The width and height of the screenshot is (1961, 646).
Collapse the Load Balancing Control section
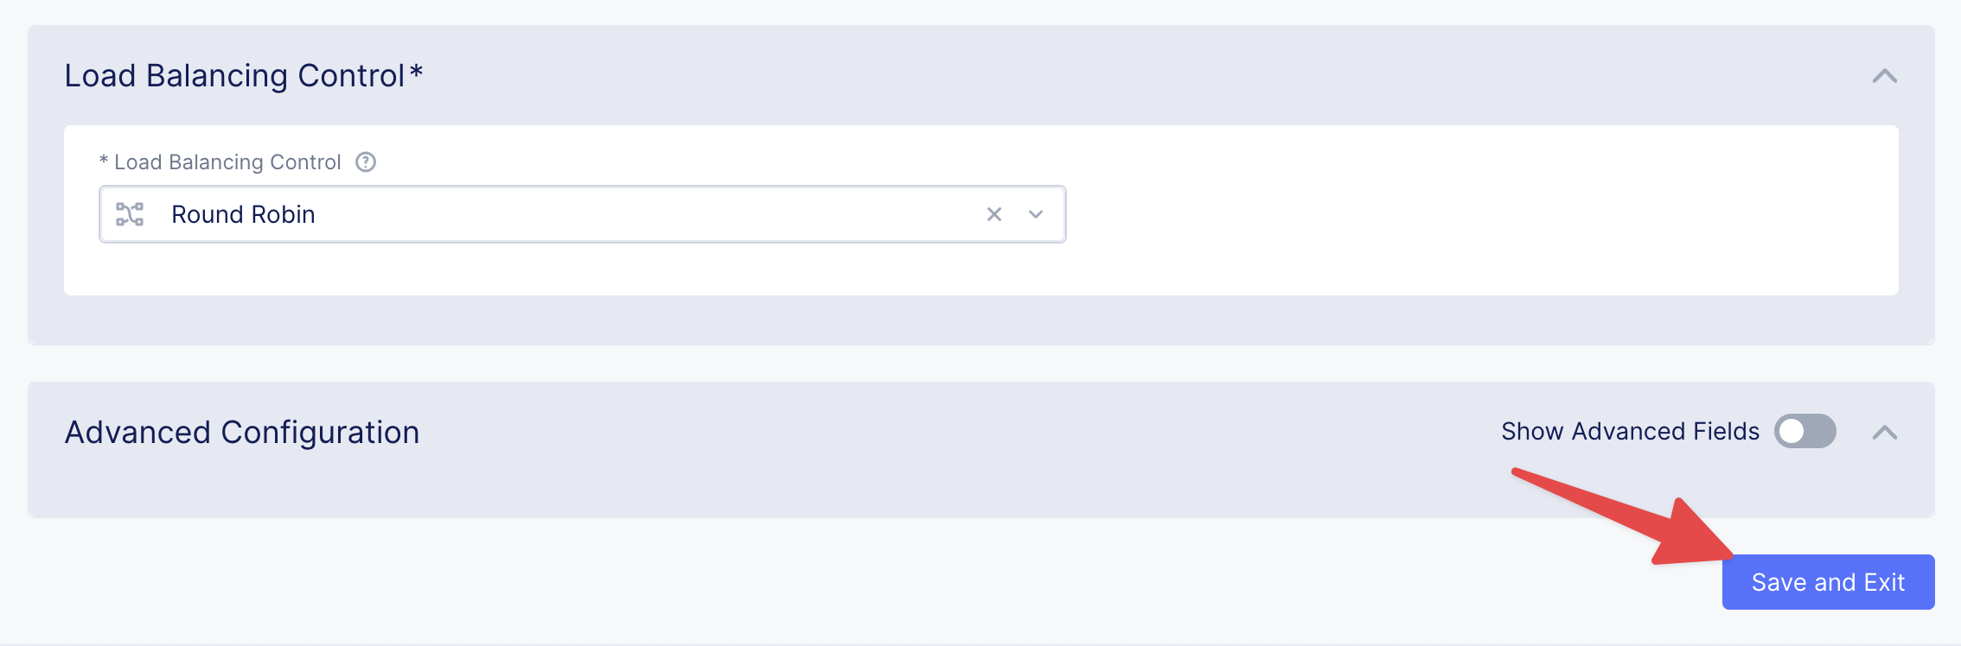tap(1885, 76)
